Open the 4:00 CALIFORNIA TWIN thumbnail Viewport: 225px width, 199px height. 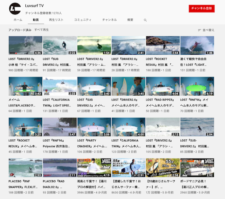click(128, 127)
